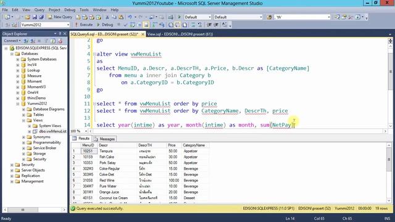
Task: Close the SQLQuery6.sql tab
Action: 143,34
